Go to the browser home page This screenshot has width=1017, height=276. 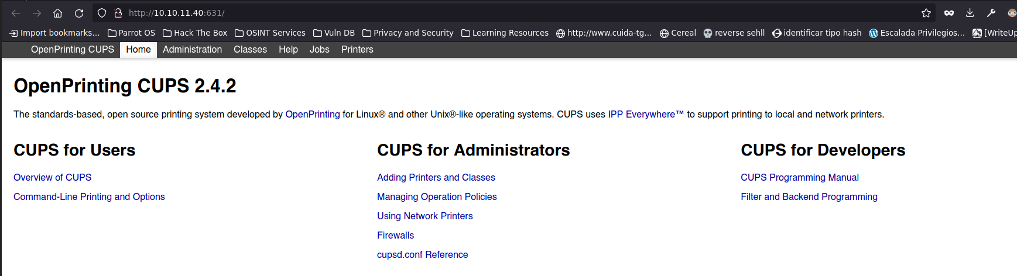tap(57, 13)
